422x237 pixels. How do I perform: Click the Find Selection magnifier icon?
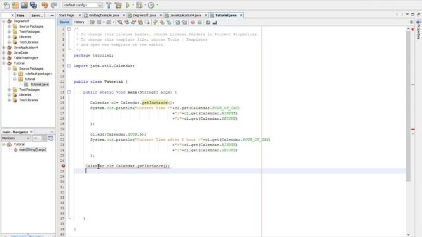pyautogui.click(x=120, y=22)
